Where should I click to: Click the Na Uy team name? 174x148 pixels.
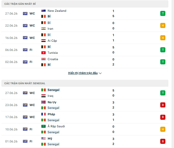[52, 102]
